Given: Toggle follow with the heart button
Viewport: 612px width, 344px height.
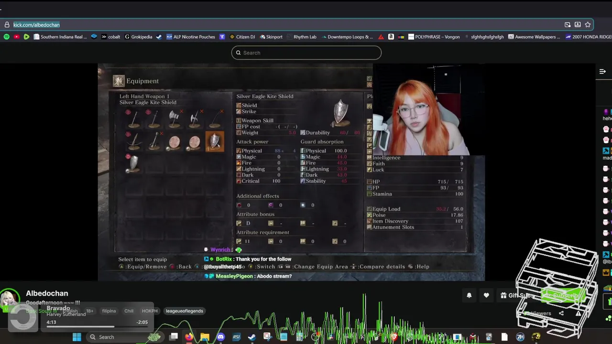Looking at the screenshot, I should pyautogui.click(x=486, y=296).
